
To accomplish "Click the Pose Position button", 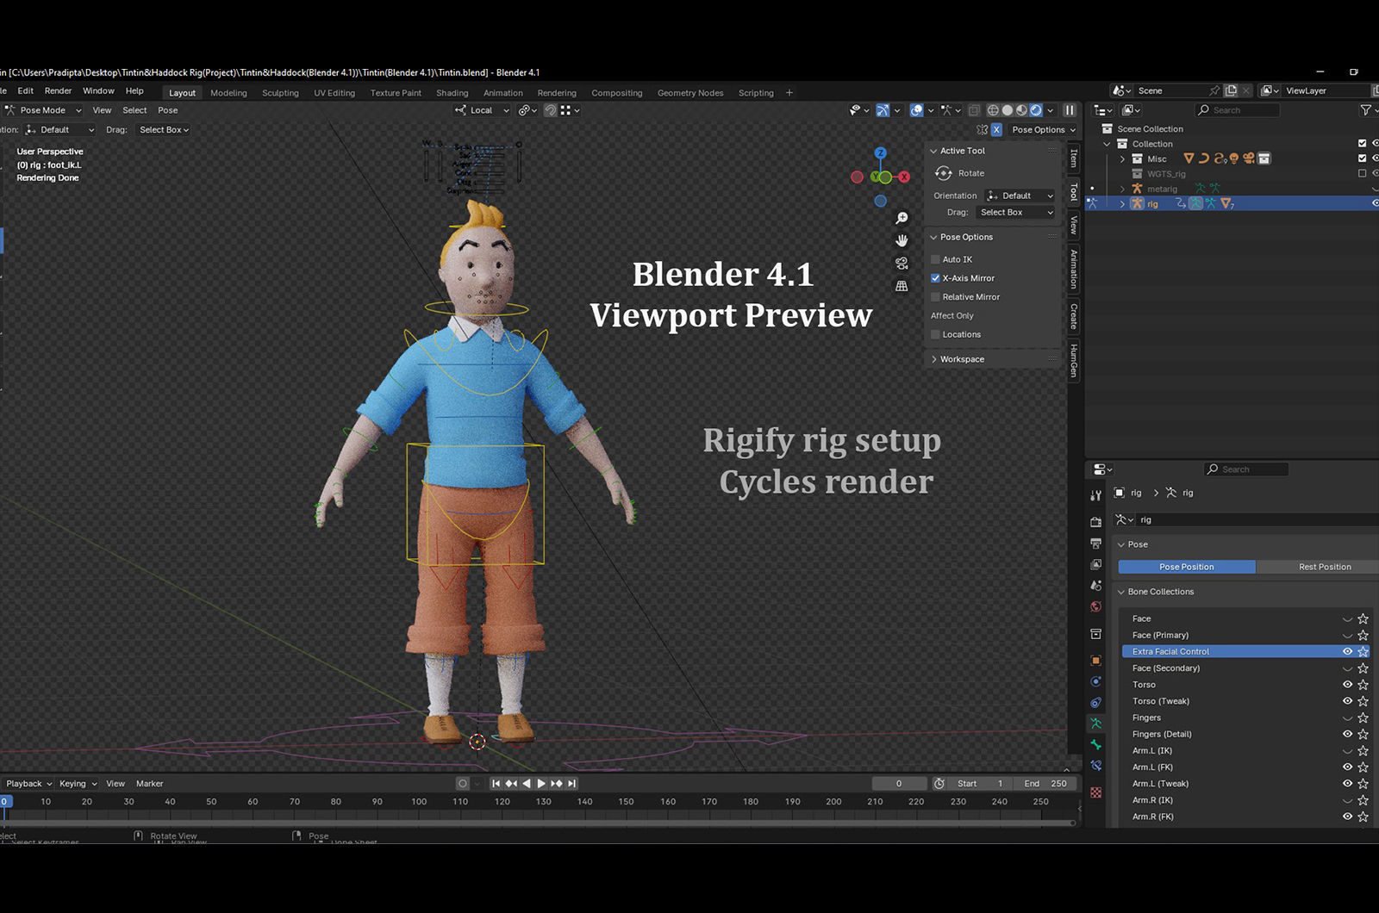I will (x=1187, y=567).
